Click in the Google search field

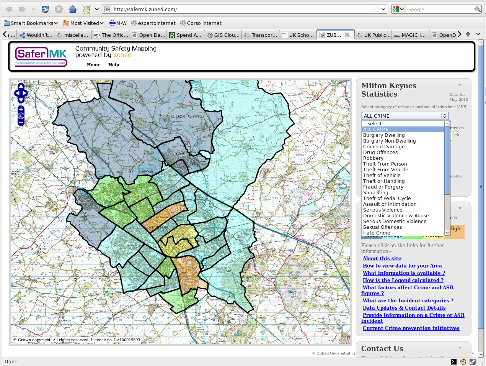click(x=439, y=9)
